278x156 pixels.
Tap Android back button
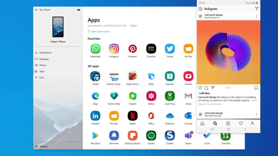point(245,129)
